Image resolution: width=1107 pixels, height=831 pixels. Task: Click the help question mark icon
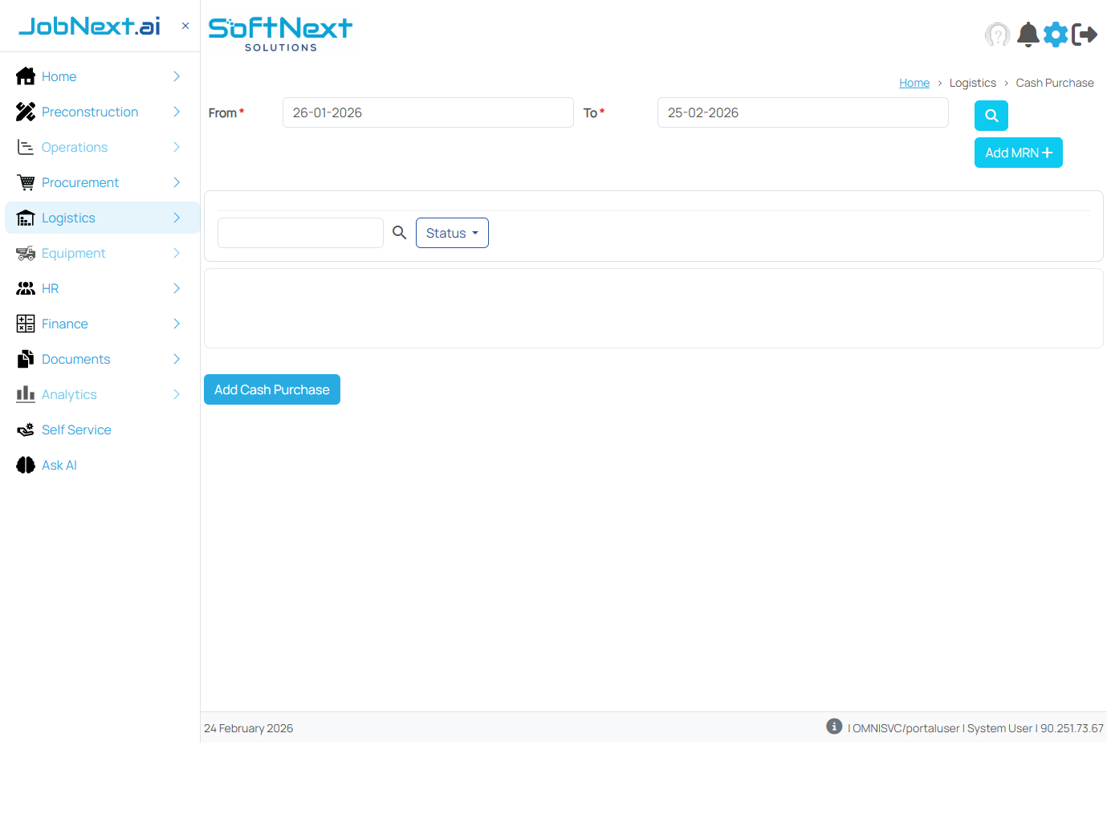(997, 35)
